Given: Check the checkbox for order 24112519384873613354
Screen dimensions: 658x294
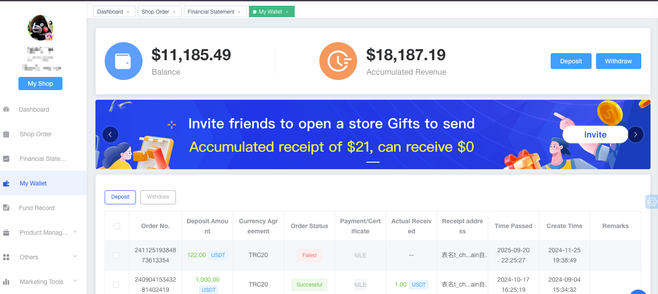Looking at the screenshot, I should tap(117, 255).
